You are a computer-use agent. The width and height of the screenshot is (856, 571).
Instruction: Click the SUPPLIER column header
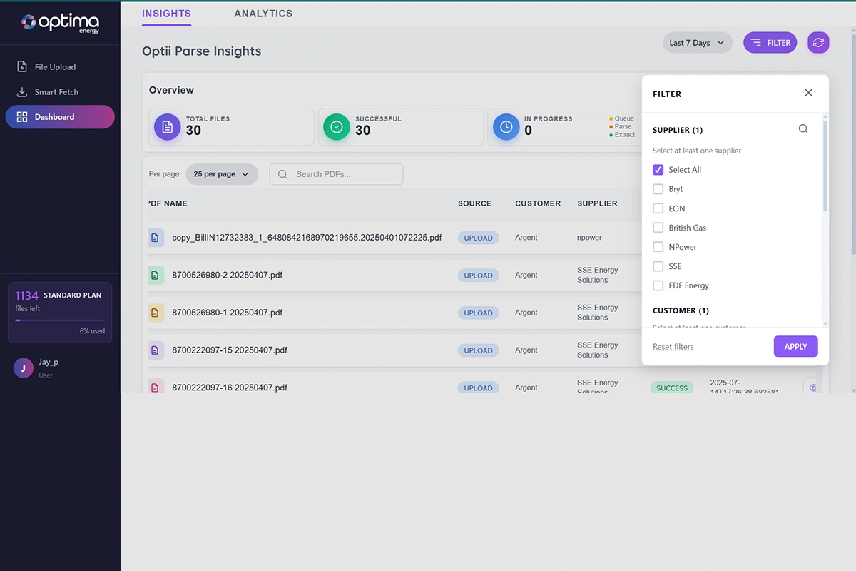[598, 203]
